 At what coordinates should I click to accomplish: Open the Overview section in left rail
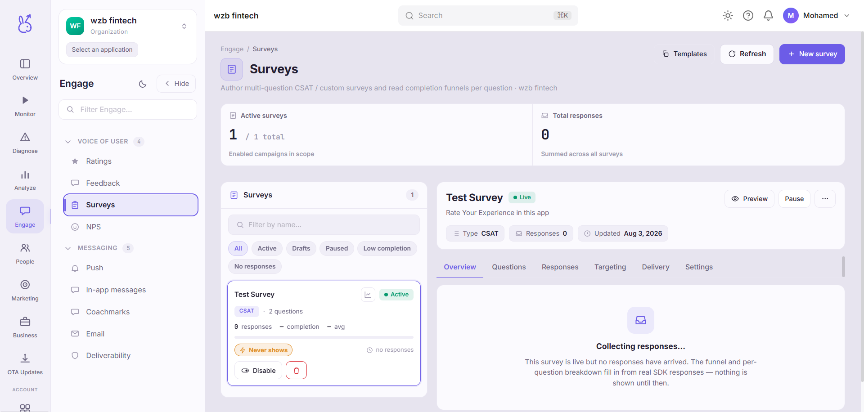[25, 70]
